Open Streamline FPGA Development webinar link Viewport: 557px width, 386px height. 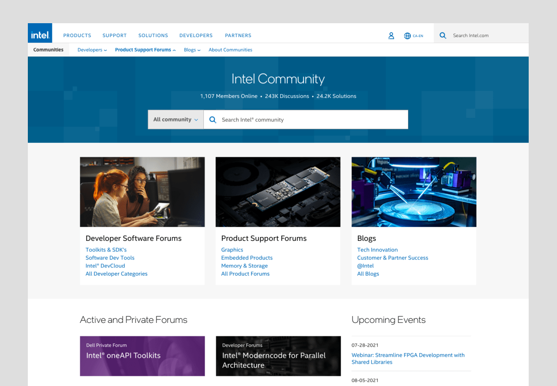[408, 359]
